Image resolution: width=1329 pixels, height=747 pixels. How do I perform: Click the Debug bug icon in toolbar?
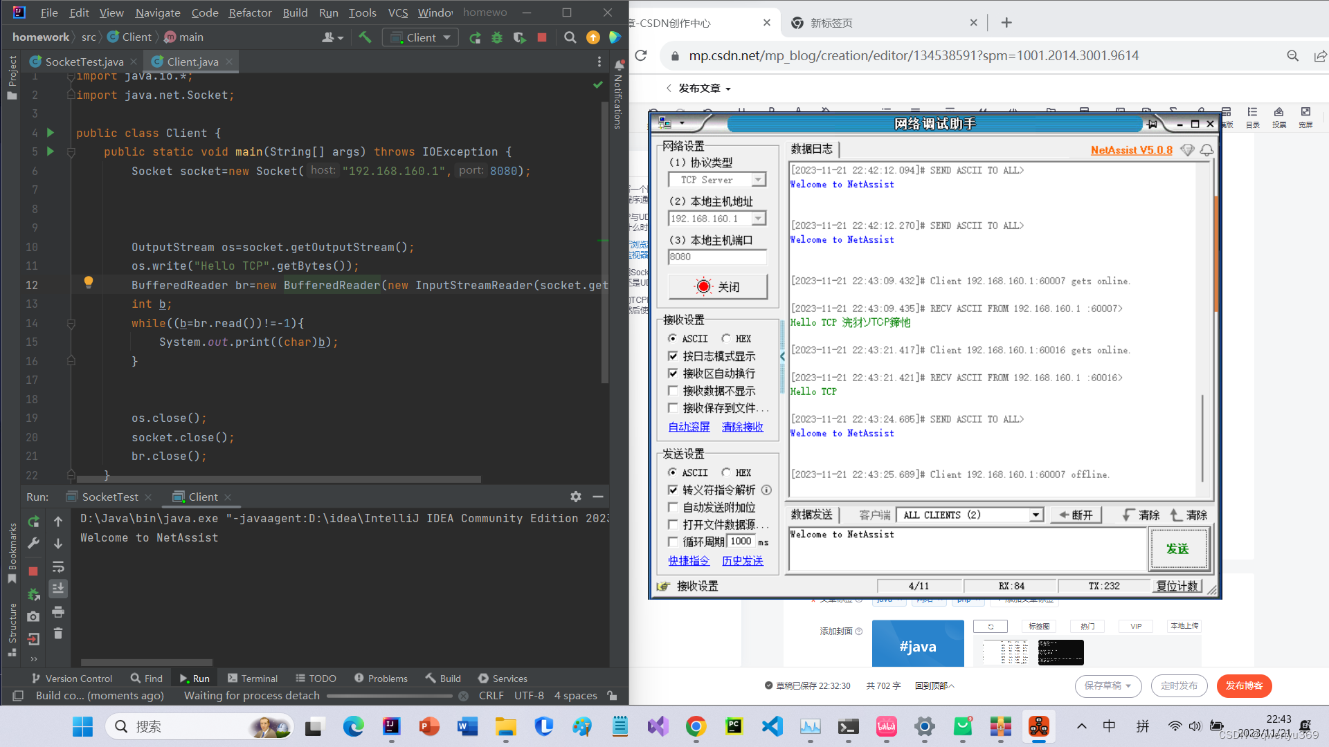tap(497, 37)
